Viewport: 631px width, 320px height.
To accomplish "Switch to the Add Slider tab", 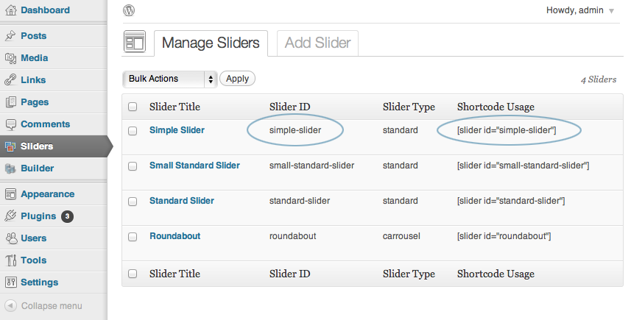I will [317, 43].
